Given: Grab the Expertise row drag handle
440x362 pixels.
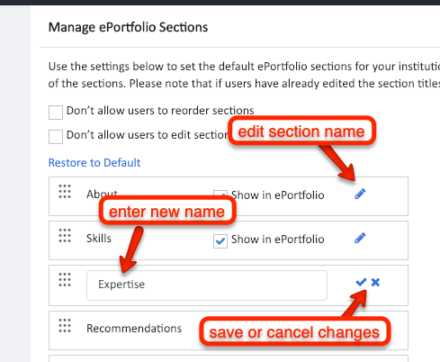Looking at the screenshot, I should point(65,280).
